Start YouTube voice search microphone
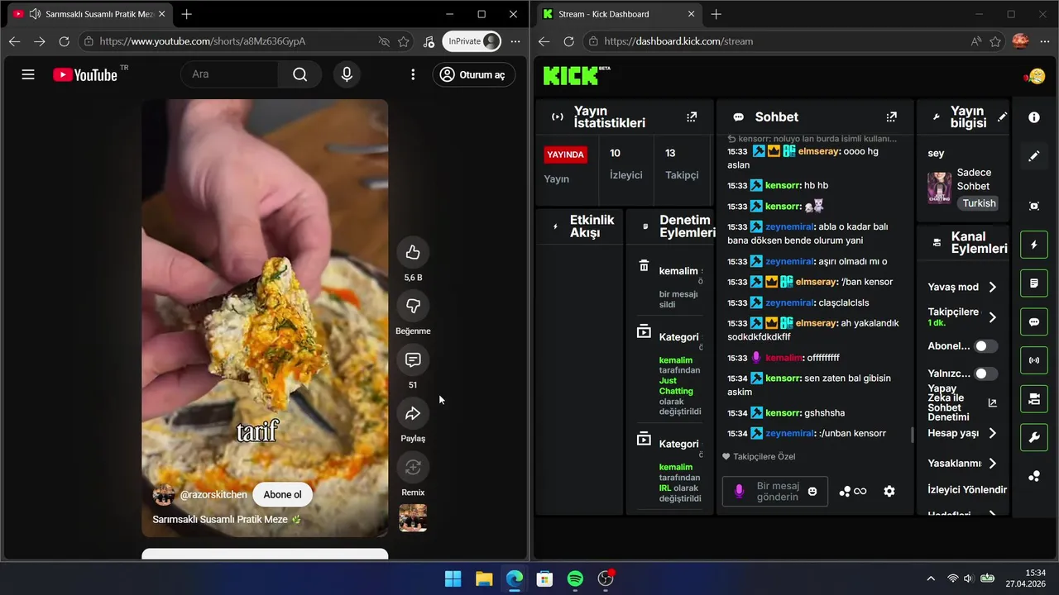Screen dimensions: 1059x595 [x=347, y=74]
